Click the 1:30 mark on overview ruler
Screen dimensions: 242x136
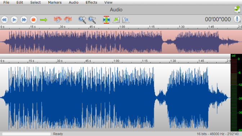pos(181,27)
